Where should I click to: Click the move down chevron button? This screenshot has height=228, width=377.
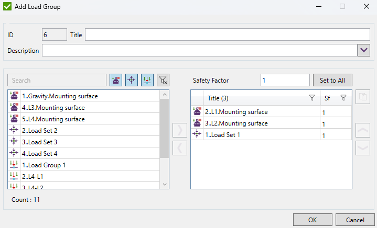click(362, 148)
